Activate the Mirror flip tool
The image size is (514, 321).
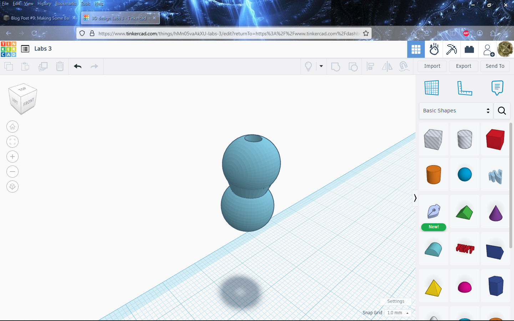[387, 66]
